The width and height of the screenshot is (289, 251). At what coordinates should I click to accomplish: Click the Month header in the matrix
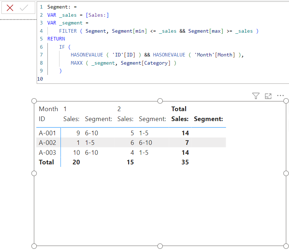click(48, 109)
